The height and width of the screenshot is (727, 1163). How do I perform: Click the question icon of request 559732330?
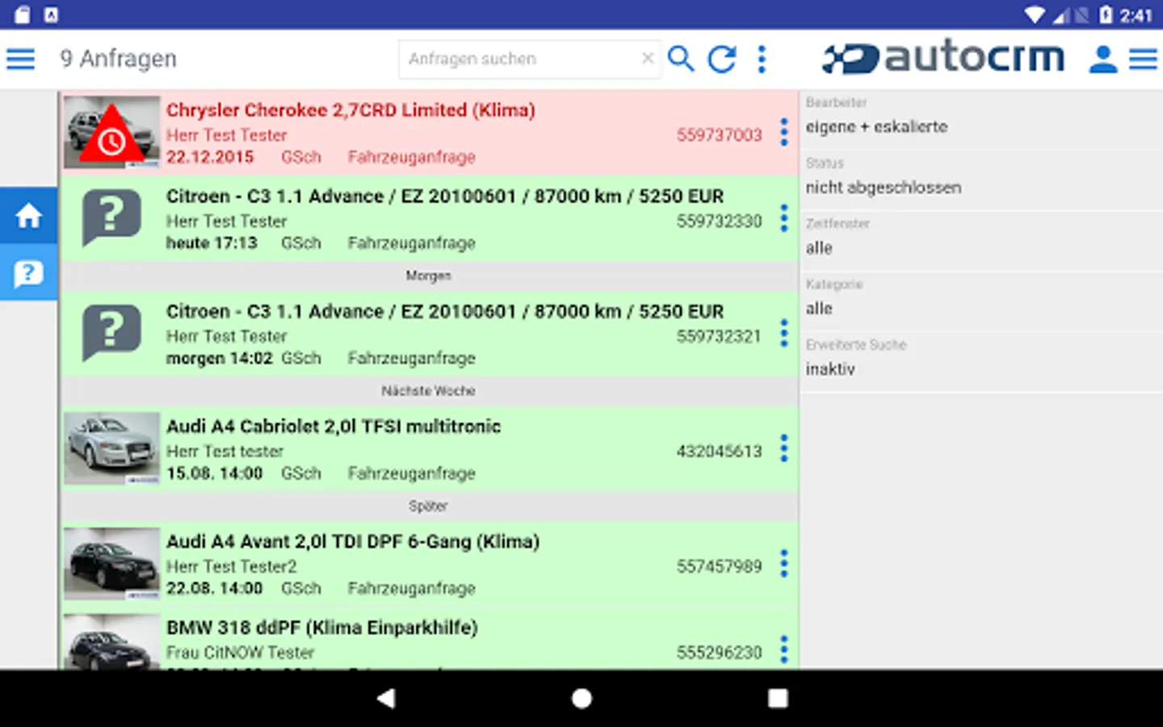tap(111, 218)
